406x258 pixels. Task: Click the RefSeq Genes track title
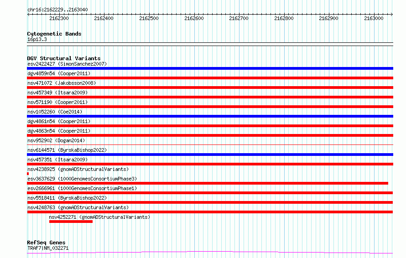[46, 243]
